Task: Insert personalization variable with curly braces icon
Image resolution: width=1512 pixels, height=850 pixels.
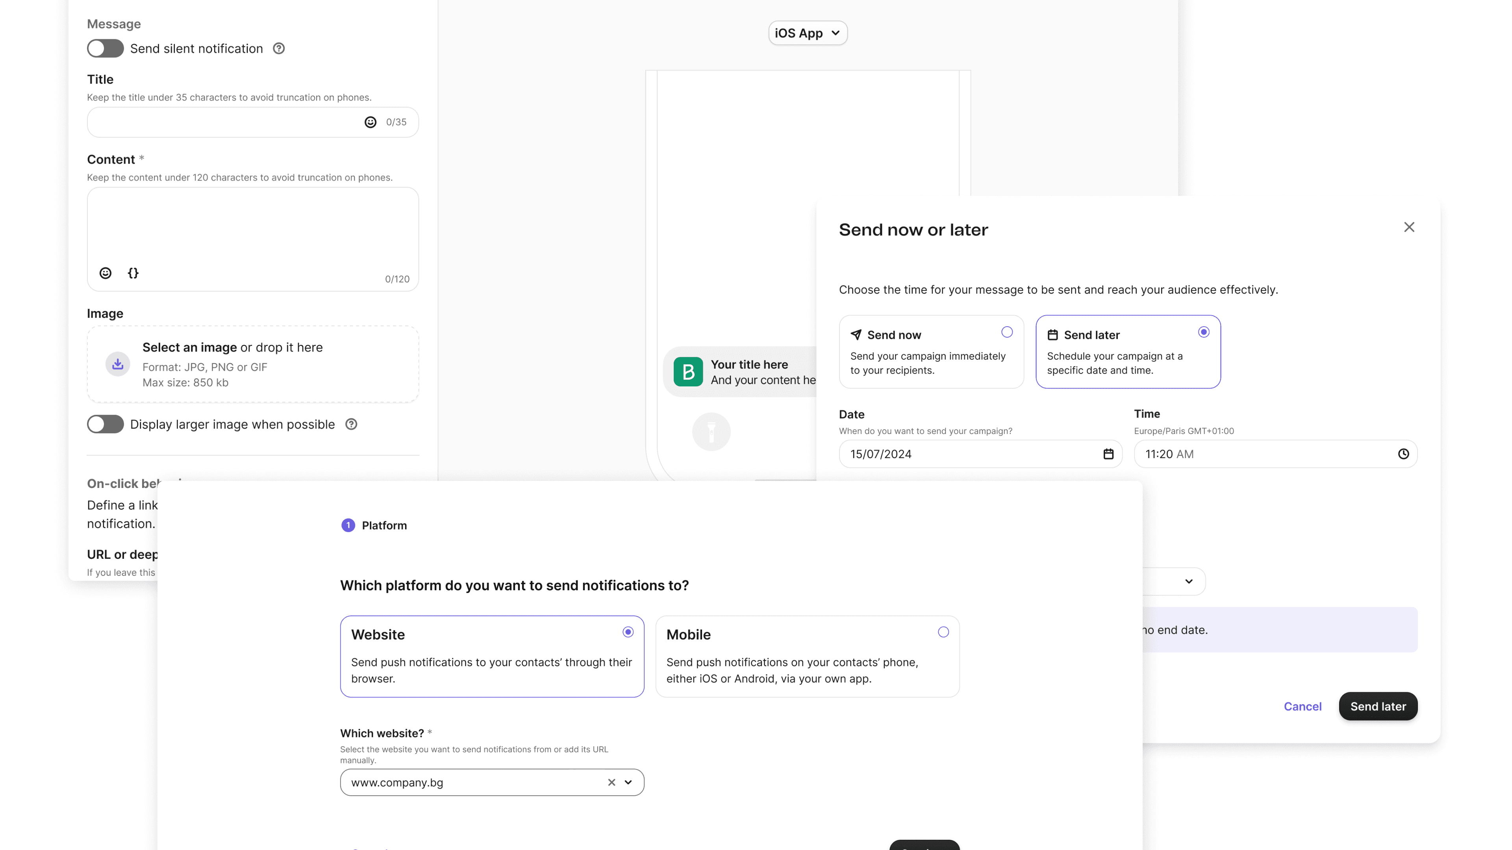Action: [x=133, y=273]
